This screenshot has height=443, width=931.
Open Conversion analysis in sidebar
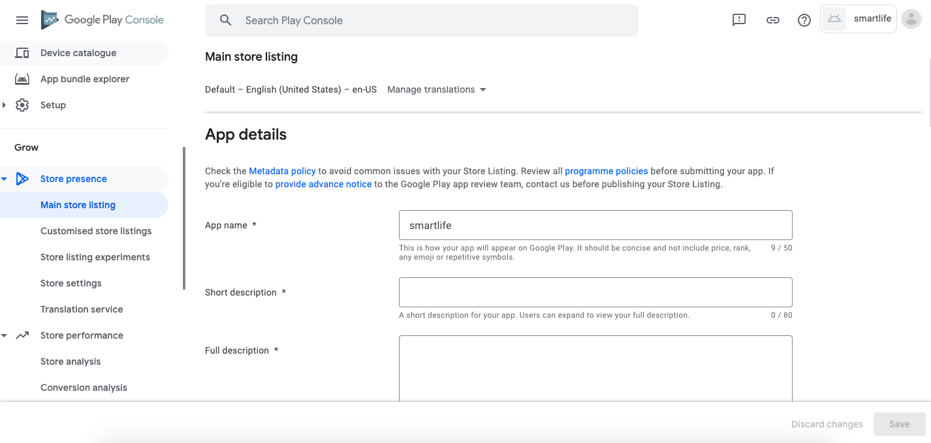click(84, 388)
